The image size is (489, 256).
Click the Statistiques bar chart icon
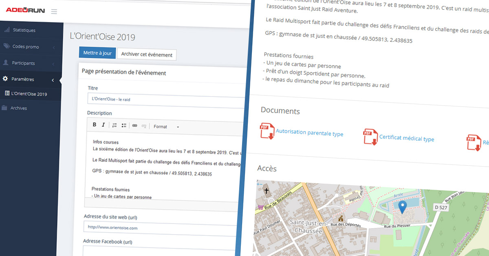point(7,30)
